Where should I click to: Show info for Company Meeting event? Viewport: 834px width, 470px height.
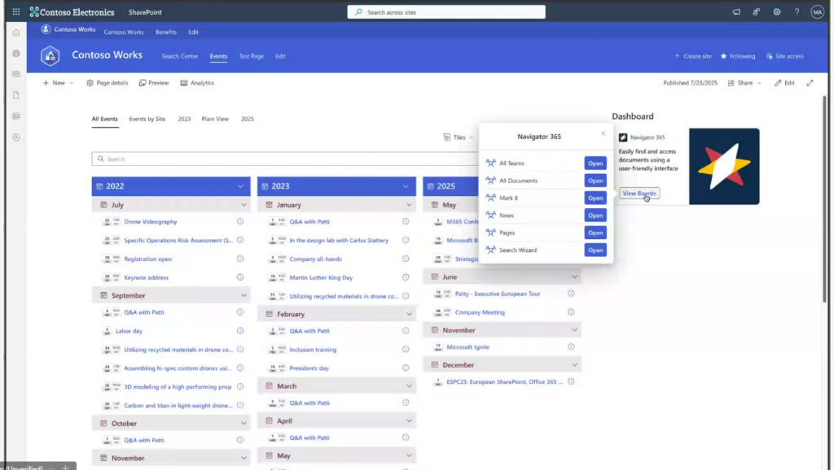(x=571, y=312)
